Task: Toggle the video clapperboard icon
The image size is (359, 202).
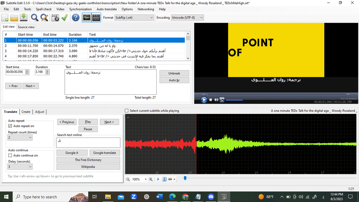Action: (96, 18)
